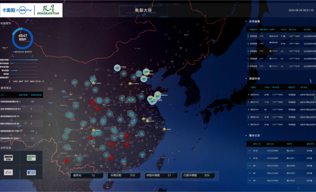Click the 服务站 15 stat box
The height and width of the screenshot is (192, 316).
(x=86, y=176)
